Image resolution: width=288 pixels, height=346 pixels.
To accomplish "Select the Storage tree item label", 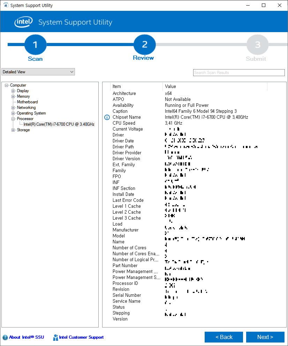I will [23, 130].
